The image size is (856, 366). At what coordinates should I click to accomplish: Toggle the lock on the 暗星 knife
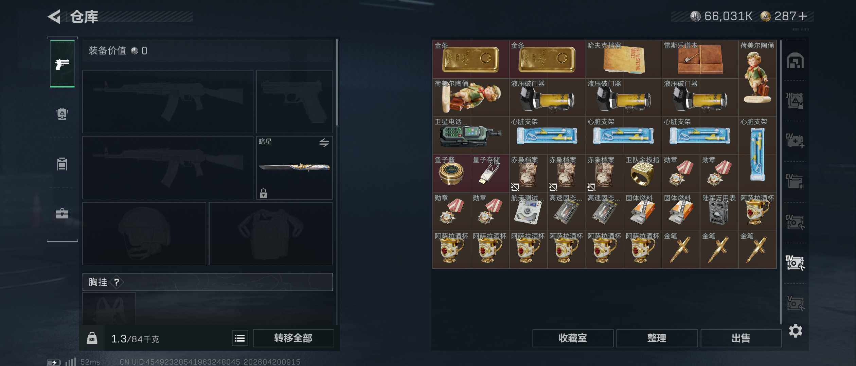pos(264,193)
